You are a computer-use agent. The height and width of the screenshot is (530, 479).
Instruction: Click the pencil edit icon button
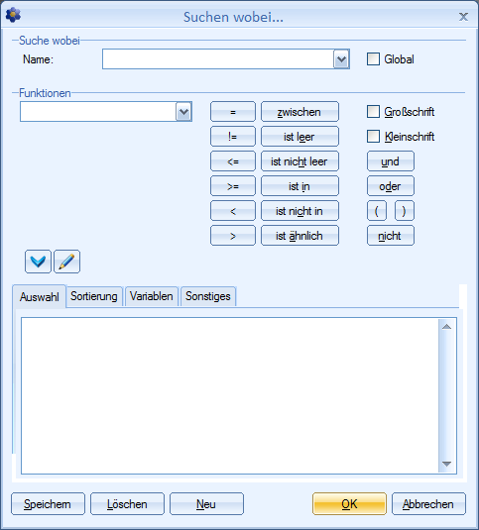tap(67, 262)
